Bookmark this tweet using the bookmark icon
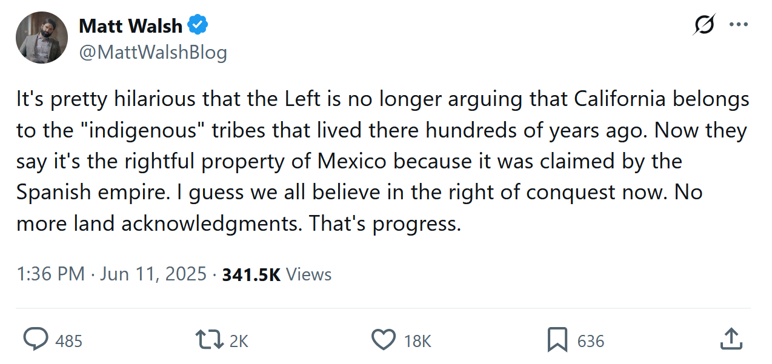Image resolution: width=772 pixels, height=364 pixels. pyautogui.click(x=557, y=340)
